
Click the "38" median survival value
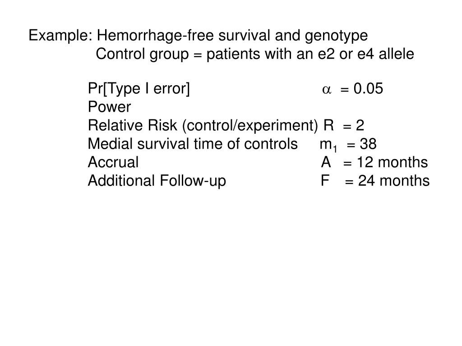pos(368,144)
